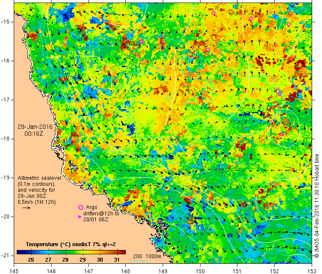Click the '(0.1m contours)' legend text
Screen dimensions: 322x274
coord(36,184)
